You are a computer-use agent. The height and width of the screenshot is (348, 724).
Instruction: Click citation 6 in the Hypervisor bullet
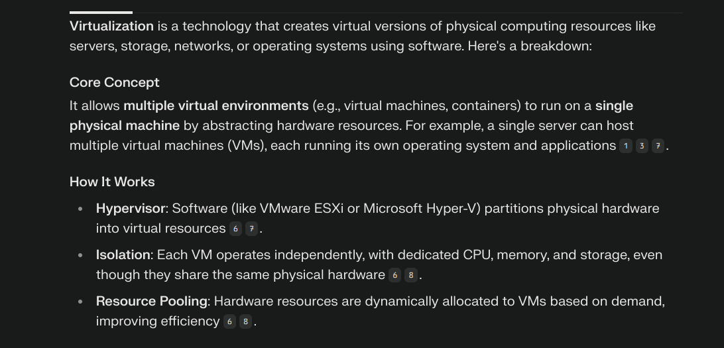point(235,229)
